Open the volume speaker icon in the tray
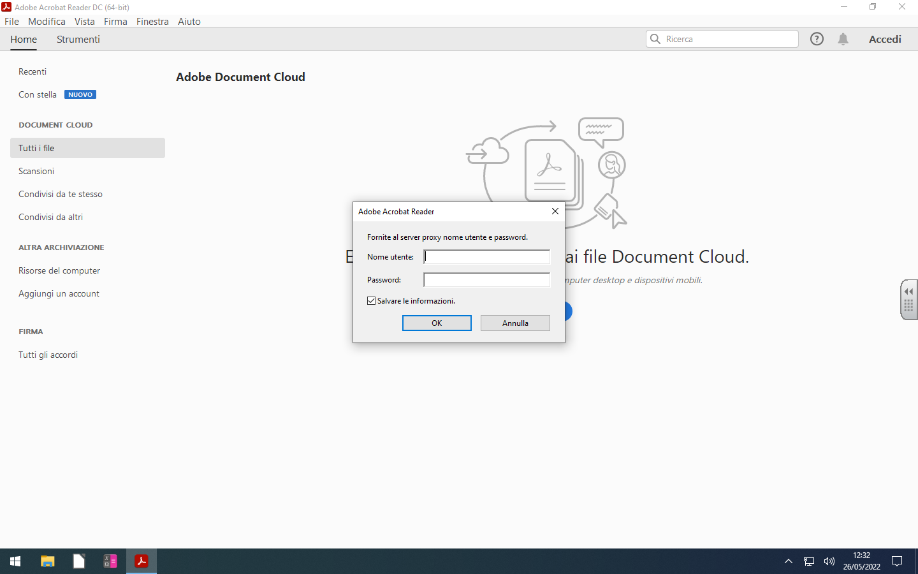The width and height of the screenshot is (918, 574). 829,561
